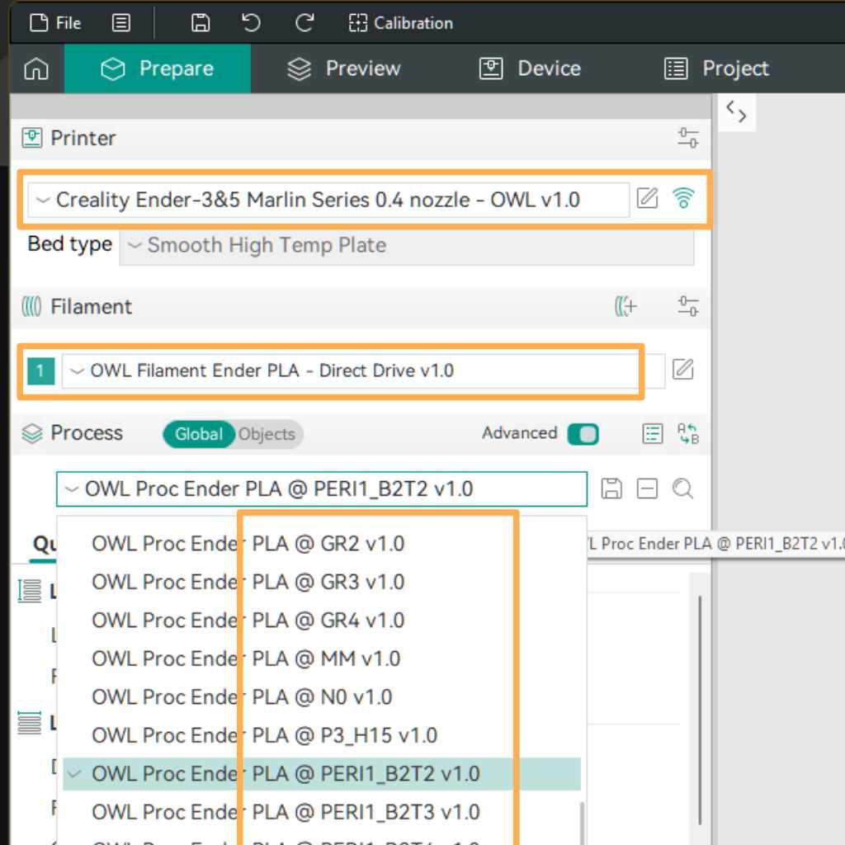Screen dimensions: 845x845
Task: Click the save project icon
Action: click(200, 23)
